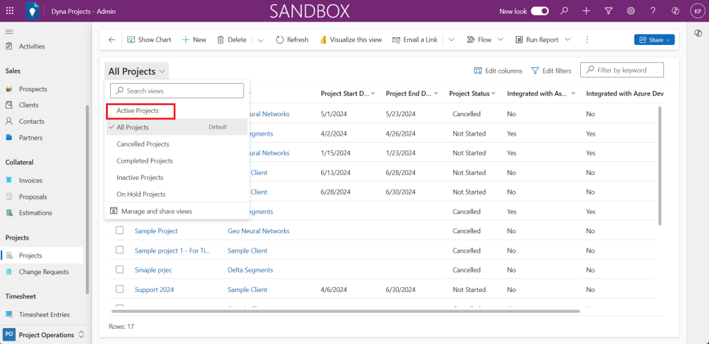Click the Filter by keyword field
Image resolution: width=709 pixels, height=344 pixels.
[x=627, y=70]
